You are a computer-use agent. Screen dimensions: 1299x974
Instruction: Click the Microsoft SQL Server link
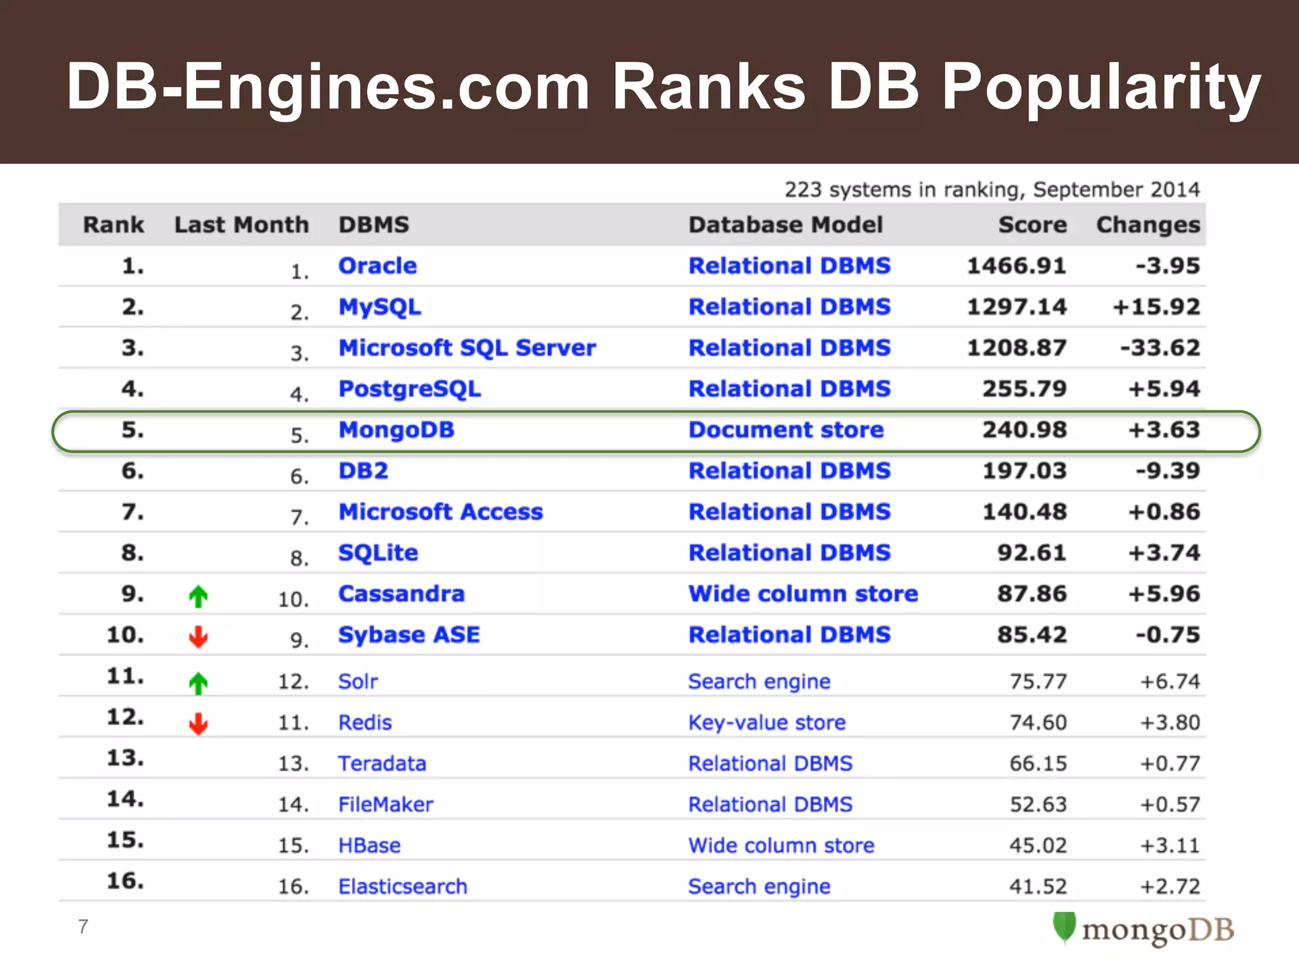click(x=467, y=347)
